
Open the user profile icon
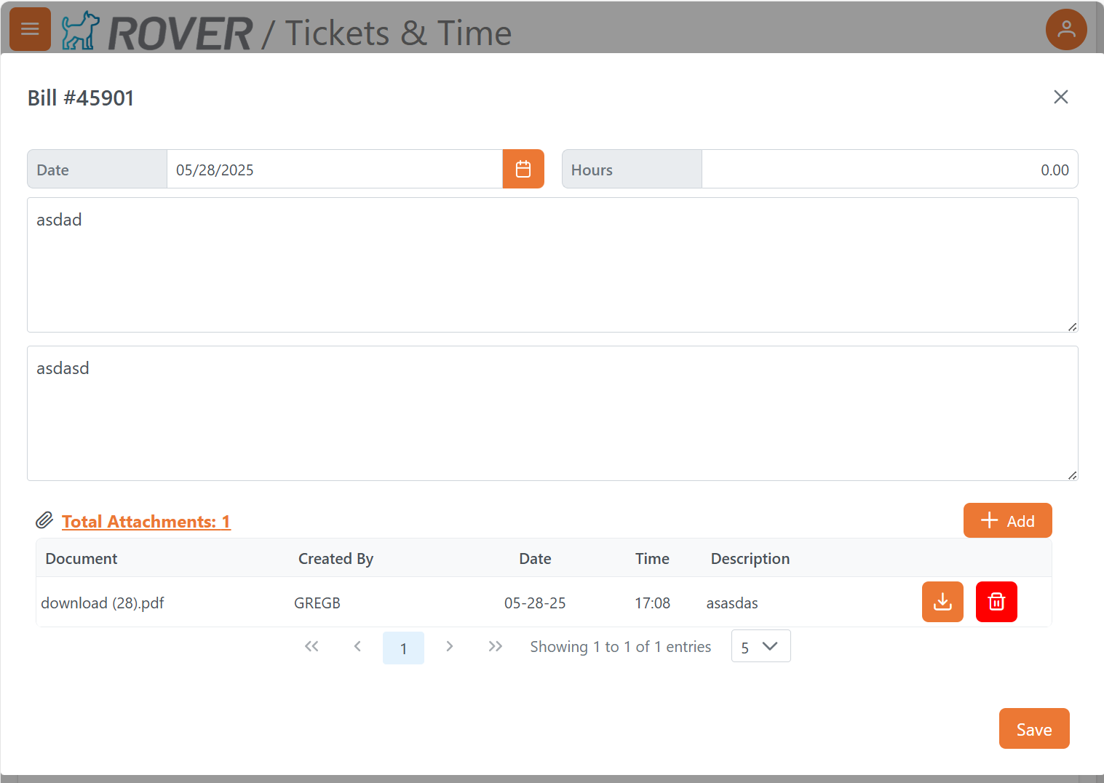tap(1066, 29)
